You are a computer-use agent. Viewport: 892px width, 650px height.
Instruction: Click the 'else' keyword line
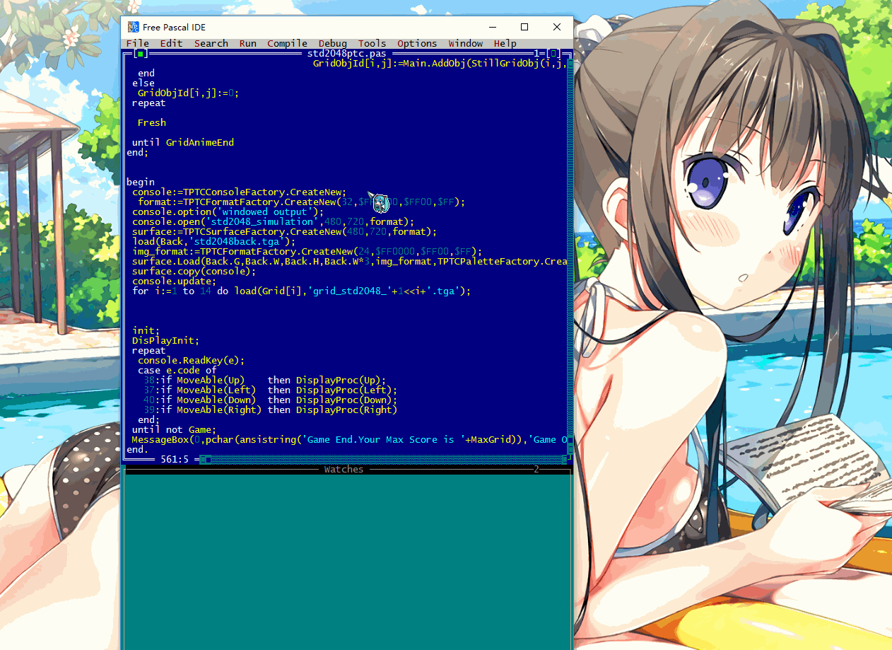click(x=143, y=83)
